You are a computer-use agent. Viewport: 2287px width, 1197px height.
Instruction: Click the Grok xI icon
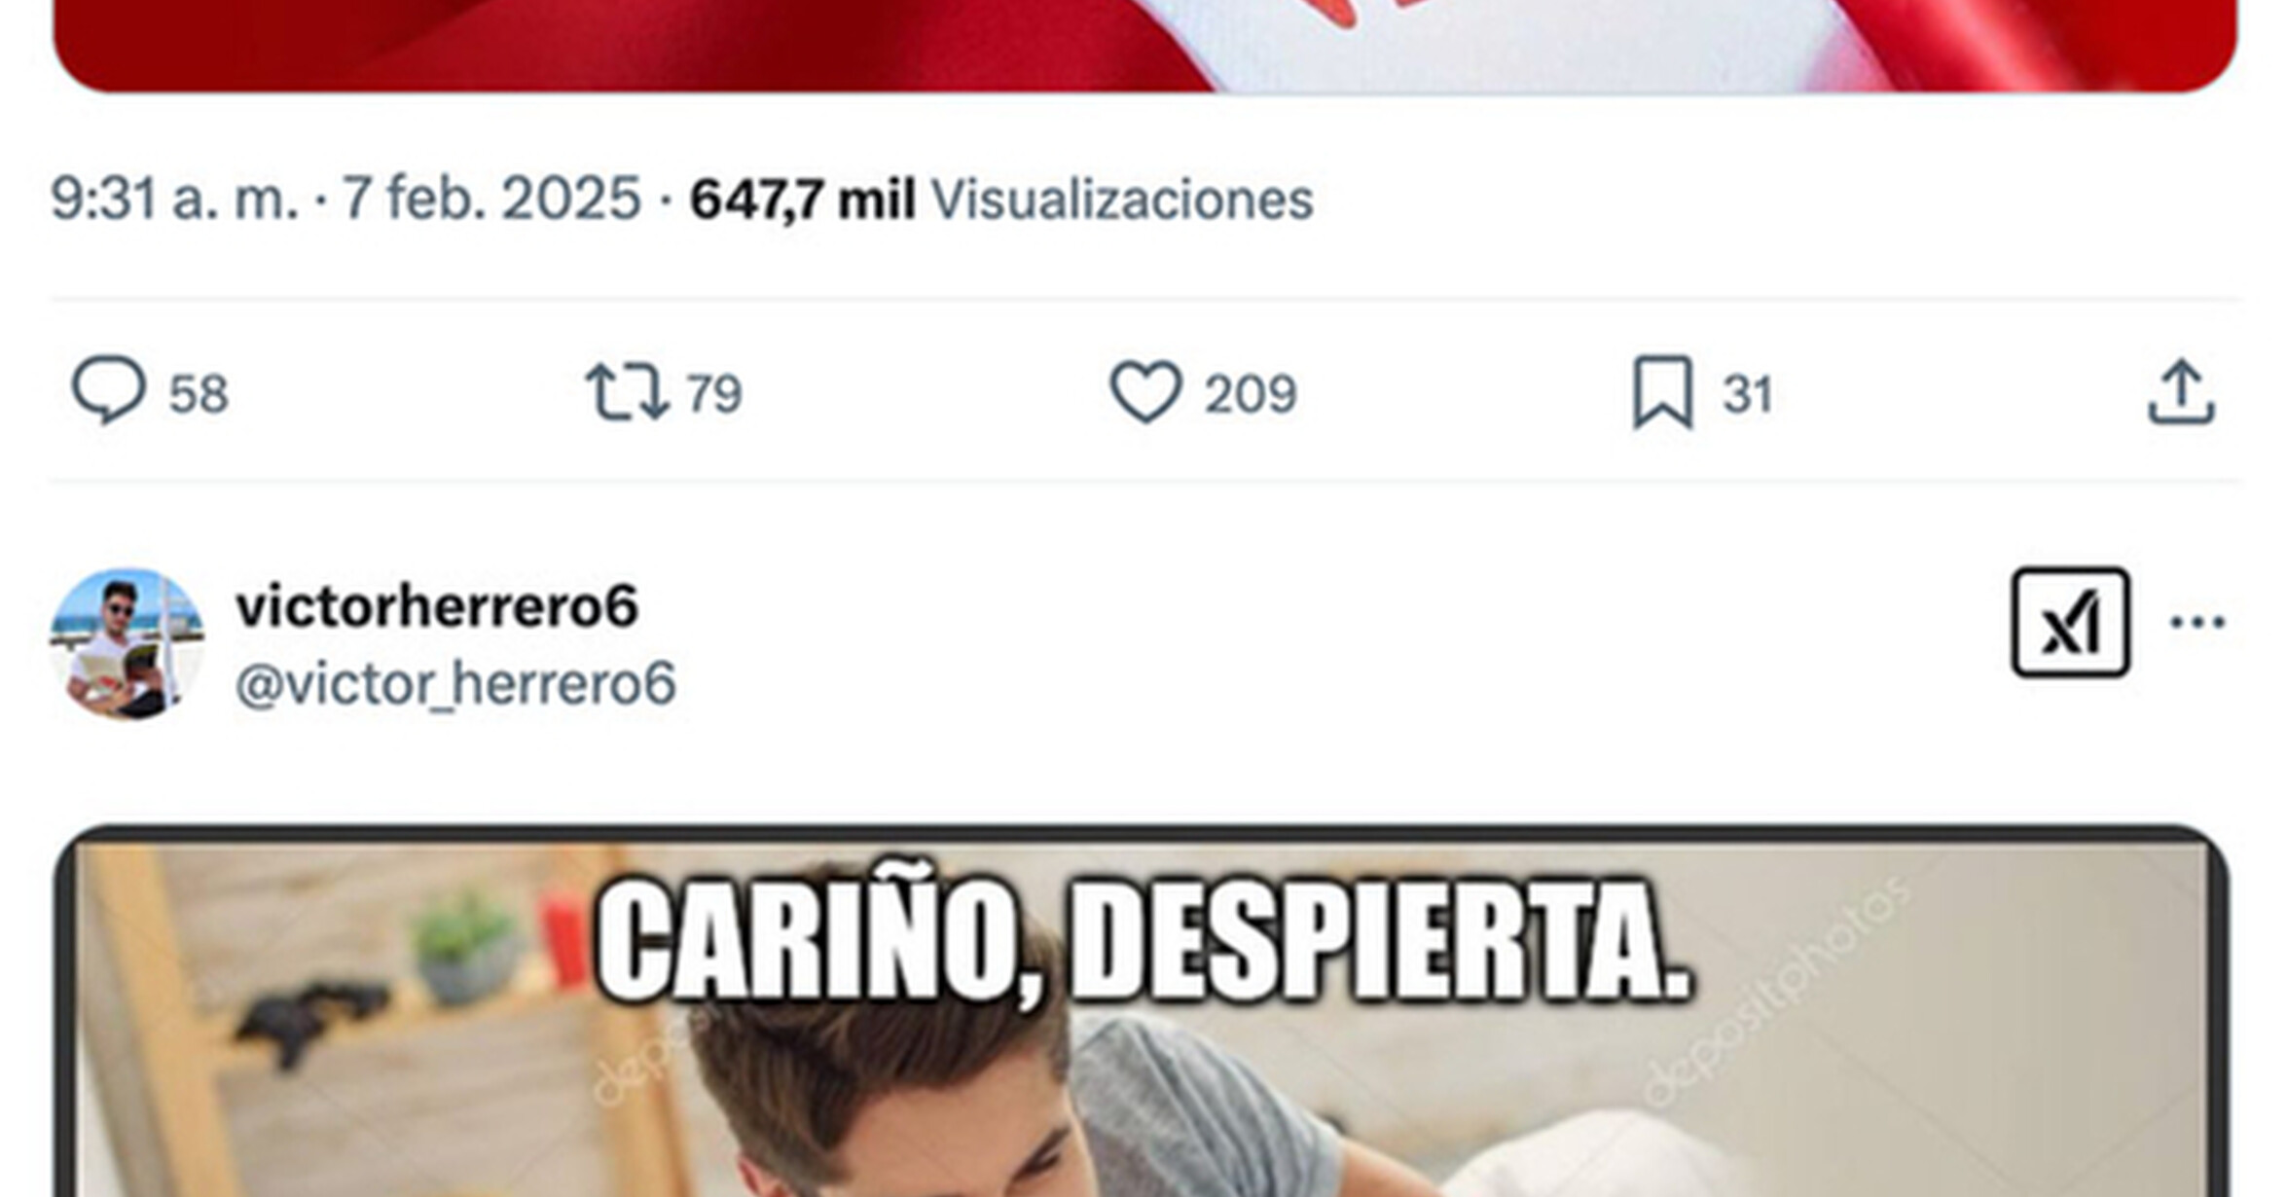2070,622
